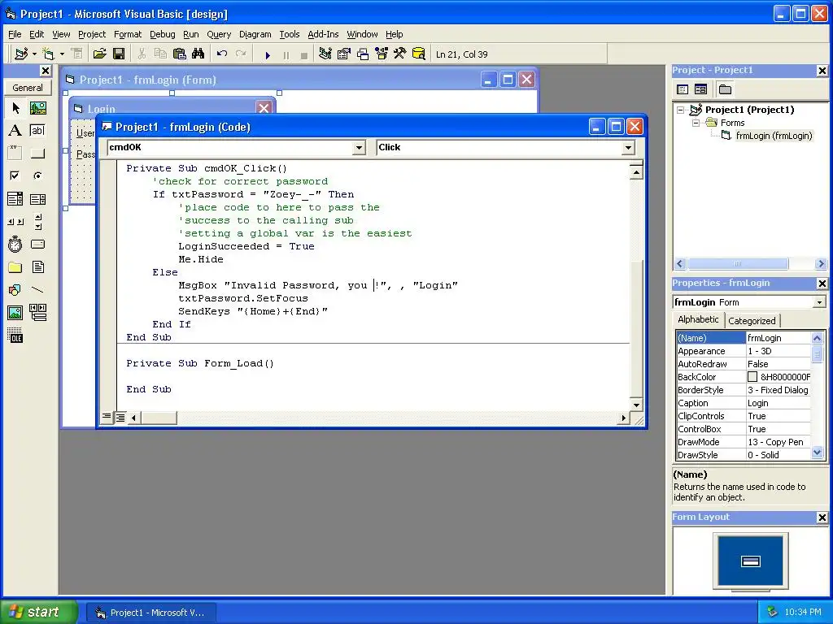Screen dimensions: 833x624
Task: Click the Form Layout monitor preview thumbnail
Action: click(751, 561)
